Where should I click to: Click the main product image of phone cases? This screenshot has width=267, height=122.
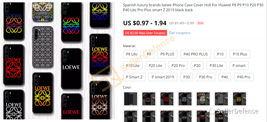point(57,61)
